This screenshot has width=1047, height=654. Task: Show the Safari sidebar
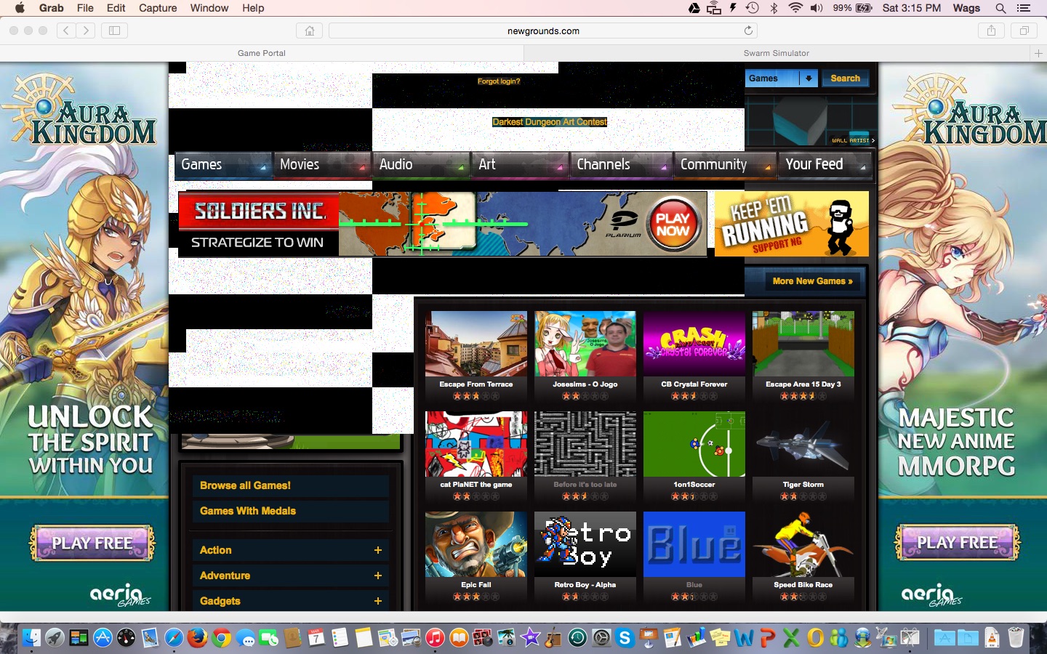pyautogui.click(x=114, y=31)
